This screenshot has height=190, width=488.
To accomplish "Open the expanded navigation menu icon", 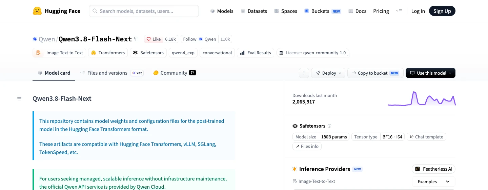I will (x=399, y=11).
